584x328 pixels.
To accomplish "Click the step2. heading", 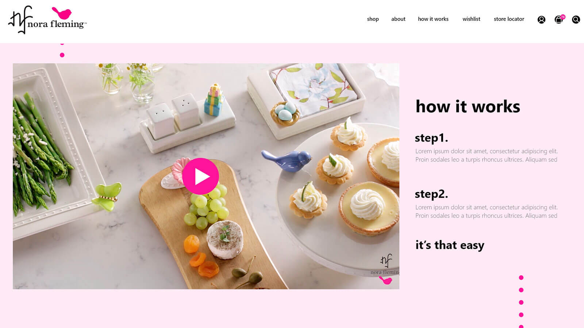I will (x=431, y=194).
